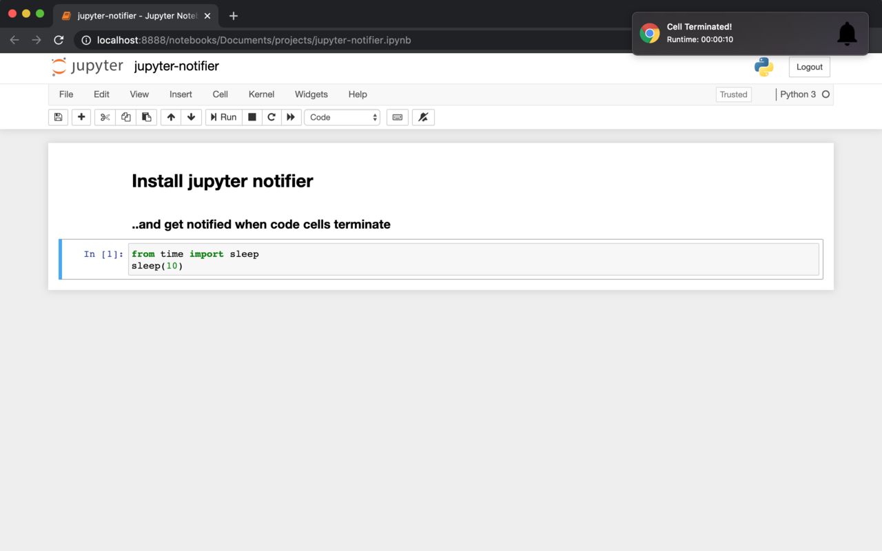Click the Logout button
Image resolution: width=882 pixels, height=551 pixels.
tap(810, 67)
